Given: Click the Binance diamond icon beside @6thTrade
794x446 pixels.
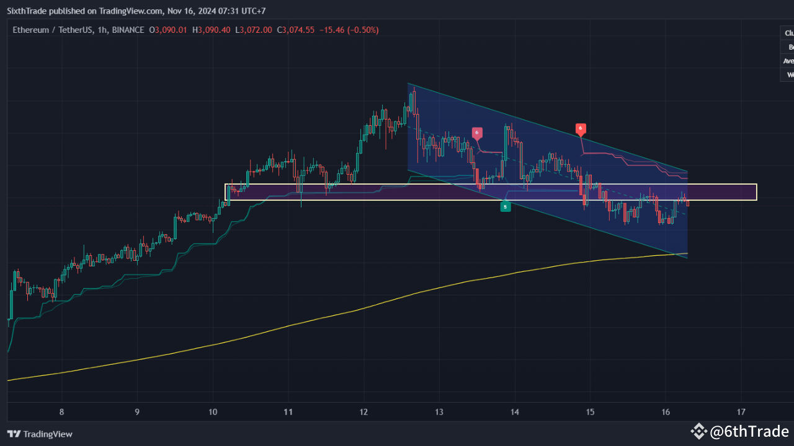Looking at the screenshot, I should (x=700, y=431).
